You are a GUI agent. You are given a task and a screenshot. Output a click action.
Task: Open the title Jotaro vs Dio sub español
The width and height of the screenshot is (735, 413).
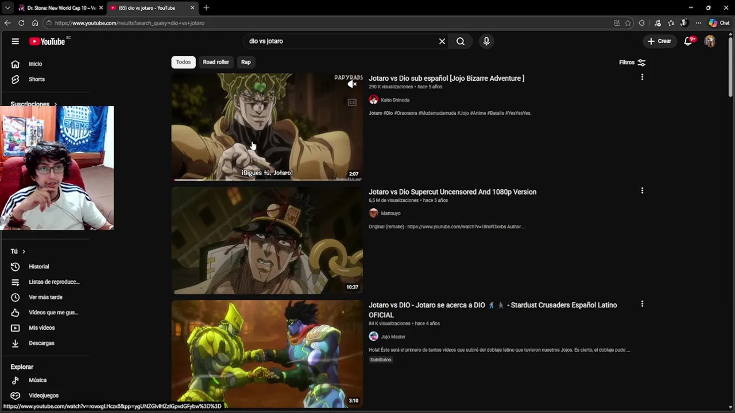click(x=446, y=79)
